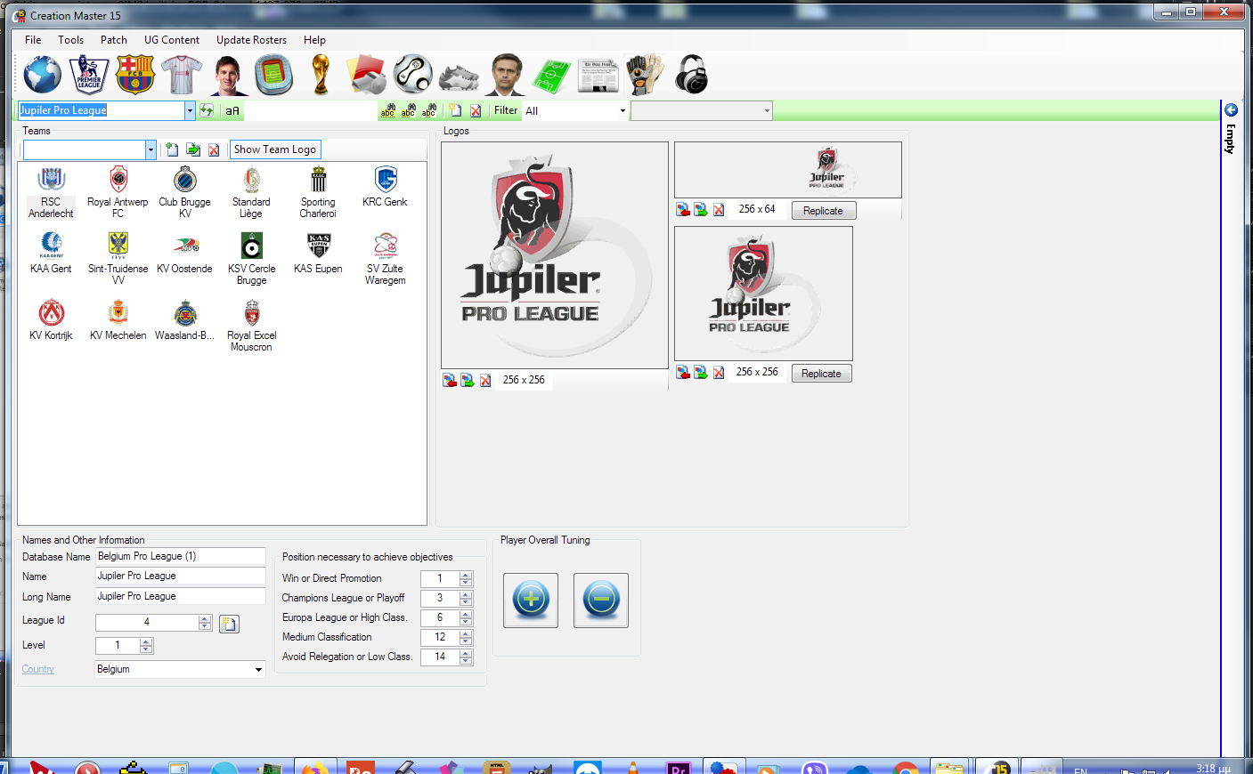Open the Update Rosters menu
Viewport: 1253px width, 774px height.
click(x=251, y=40)
